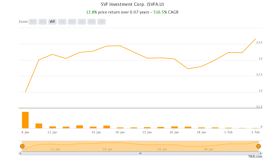Viewport: 265px width, 159px height.
Task: Select the 1yr zoom range button
Action: (62, 22)
